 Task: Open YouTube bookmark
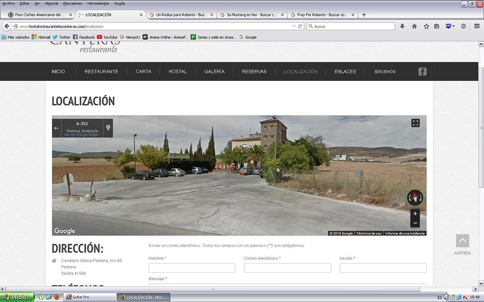107,37
